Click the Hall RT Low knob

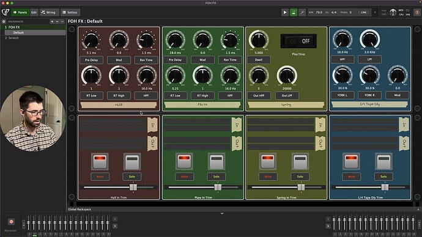point(91,76)
